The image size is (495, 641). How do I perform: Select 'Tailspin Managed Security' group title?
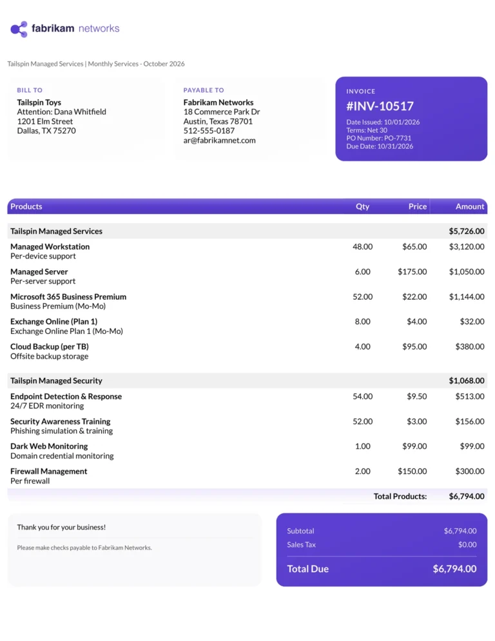(x=57, y=380)
